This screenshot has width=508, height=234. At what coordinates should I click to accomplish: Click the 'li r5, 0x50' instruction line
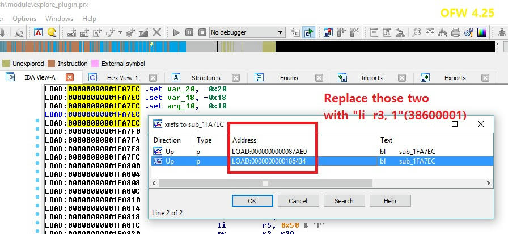(x=271, y=225)
